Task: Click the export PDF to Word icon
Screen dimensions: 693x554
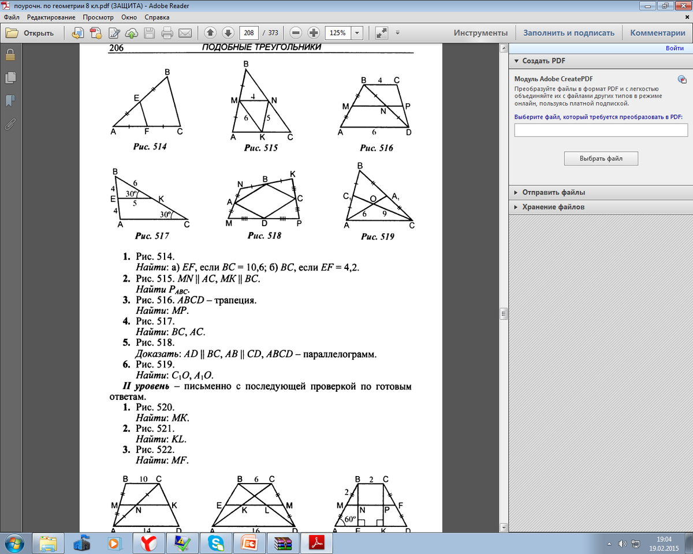Action: [x=77, y=33]
